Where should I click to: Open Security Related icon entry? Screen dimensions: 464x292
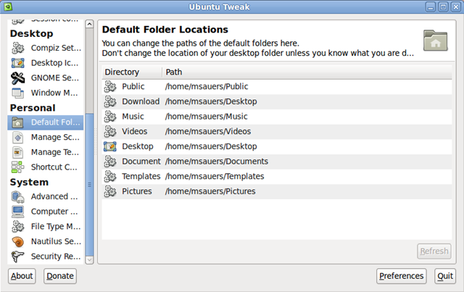click(x=17, y=256)
